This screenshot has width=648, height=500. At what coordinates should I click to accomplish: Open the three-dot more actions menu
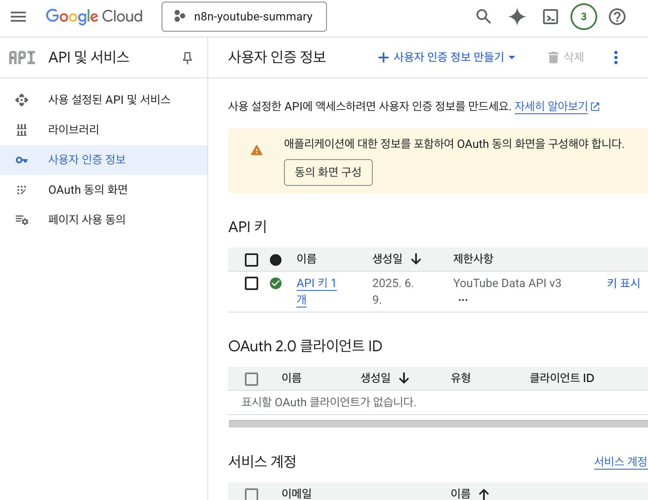(616, 57)
